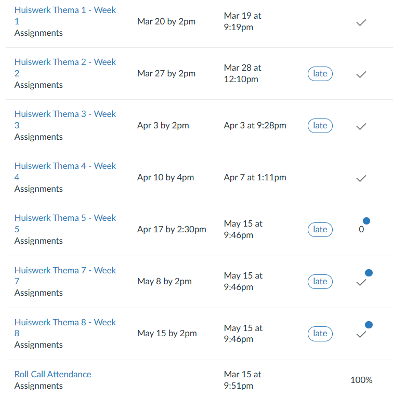Click the checkmark grade icon for Thema 2
Image resolution: width=393 pixels, height=396 pixels.
pyautogui.click(x=361, y=74)
